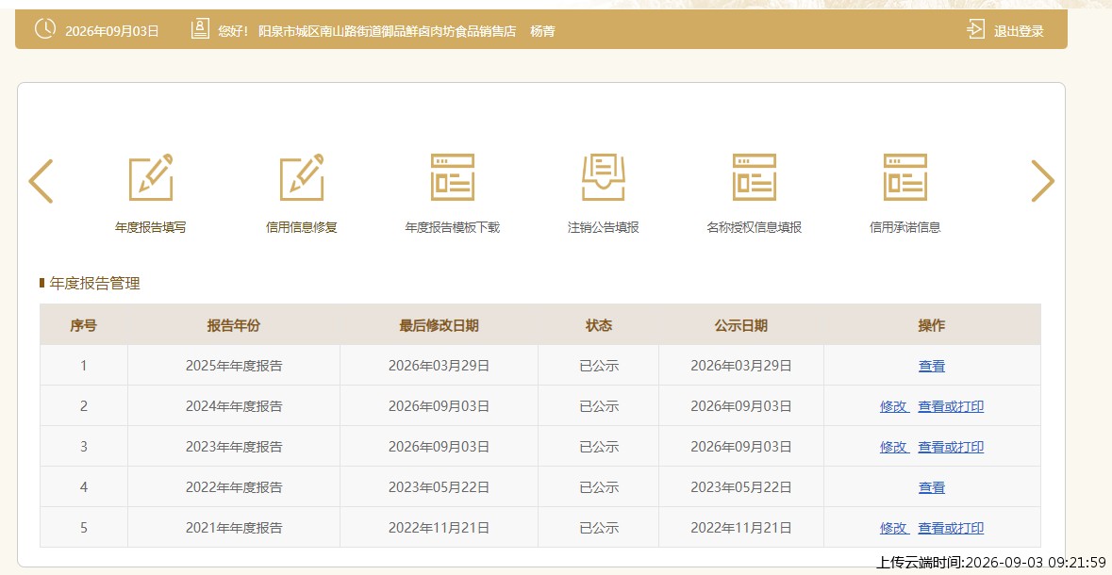Click the 最后修改日期 column header
This screenshot has width=1112, height=575.
(x=439, y=325)
